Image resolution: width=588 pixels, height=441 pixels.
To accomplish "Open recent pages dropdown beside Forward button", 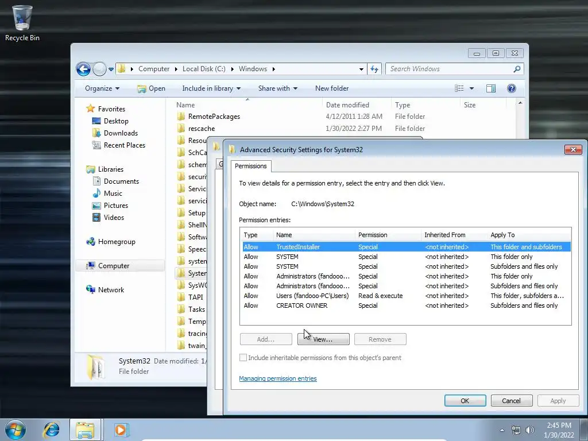I will click(x=111, y=69).
